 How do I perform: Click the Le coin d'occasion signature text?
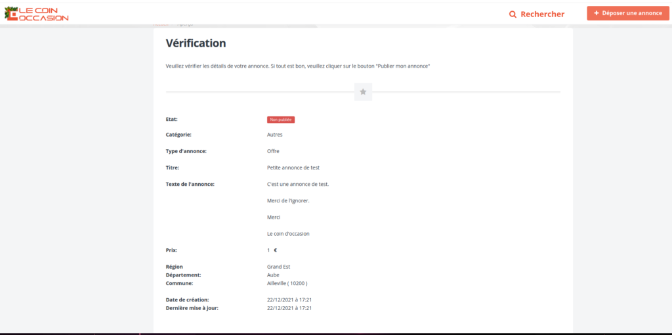pos(288,233)
